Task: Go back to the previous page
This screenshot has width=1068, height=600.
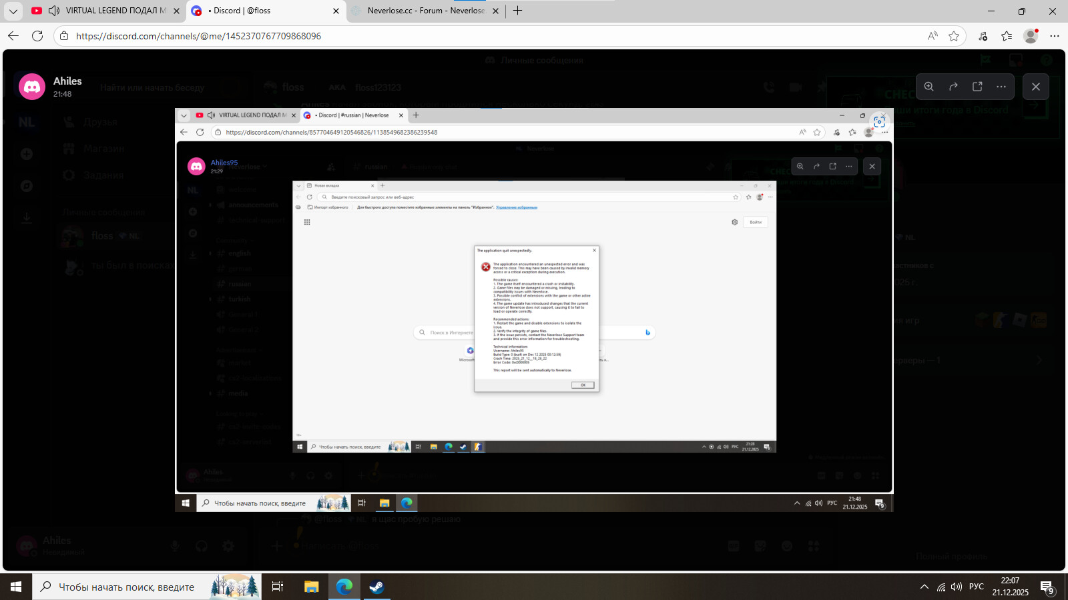Action: click(13, 36)
